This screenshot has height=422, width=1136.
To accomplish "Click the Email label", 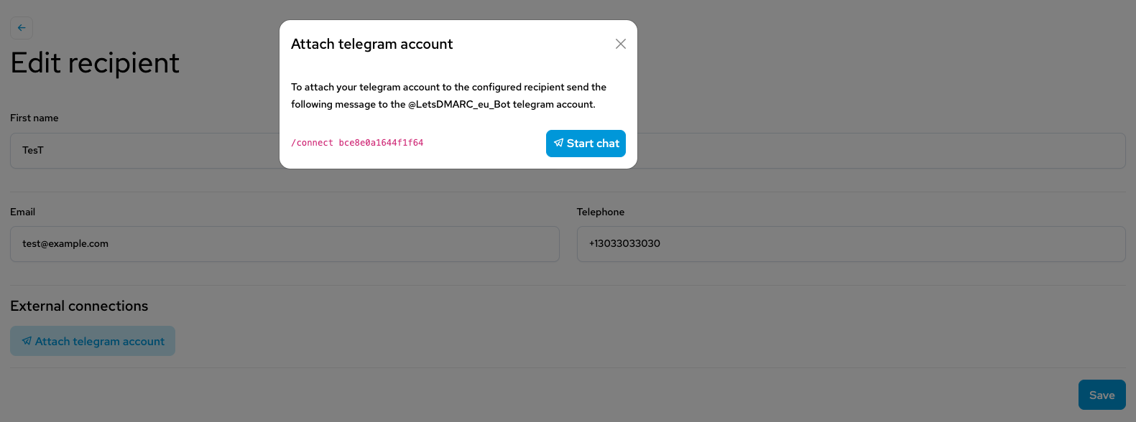I will point(22,212).
